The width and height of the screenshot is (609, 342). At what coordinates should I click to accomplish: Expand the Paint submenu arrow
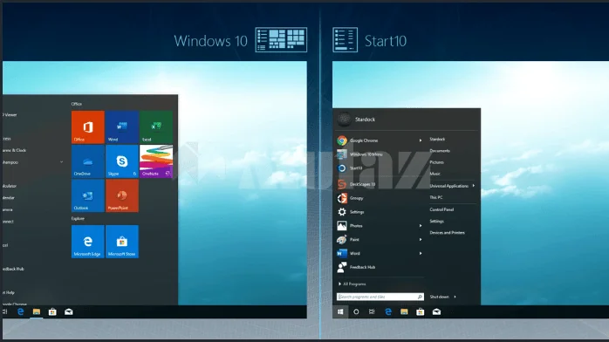tap(421, 240)
